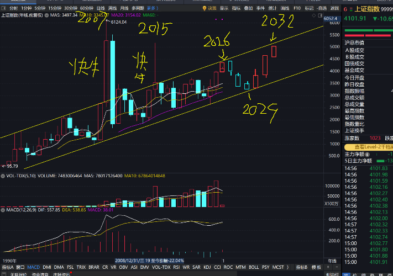The image size is (393, 276).
Task: Select BOLL indicator
Action: pyautogui.click(x=254, y=267)
